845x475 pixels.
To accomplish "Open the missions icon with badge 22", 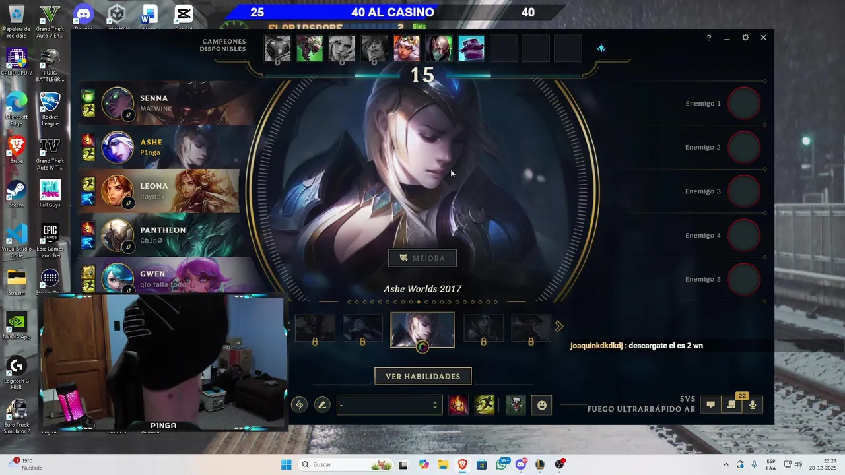I will [731, 404].
